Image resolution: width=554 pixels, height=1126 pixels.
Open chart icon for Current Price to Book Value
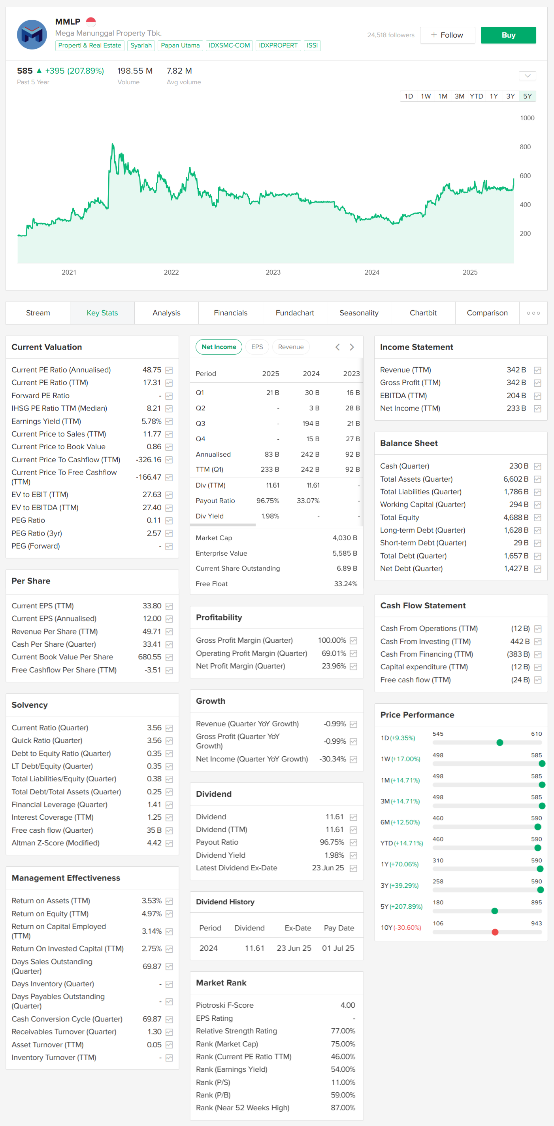click(x=169, y=447)
